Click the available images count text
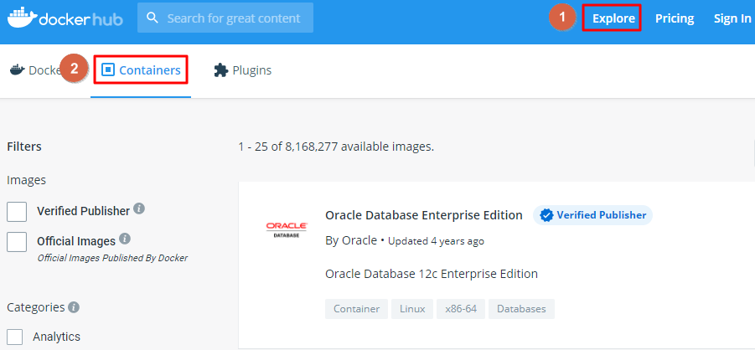 point(336,147)
